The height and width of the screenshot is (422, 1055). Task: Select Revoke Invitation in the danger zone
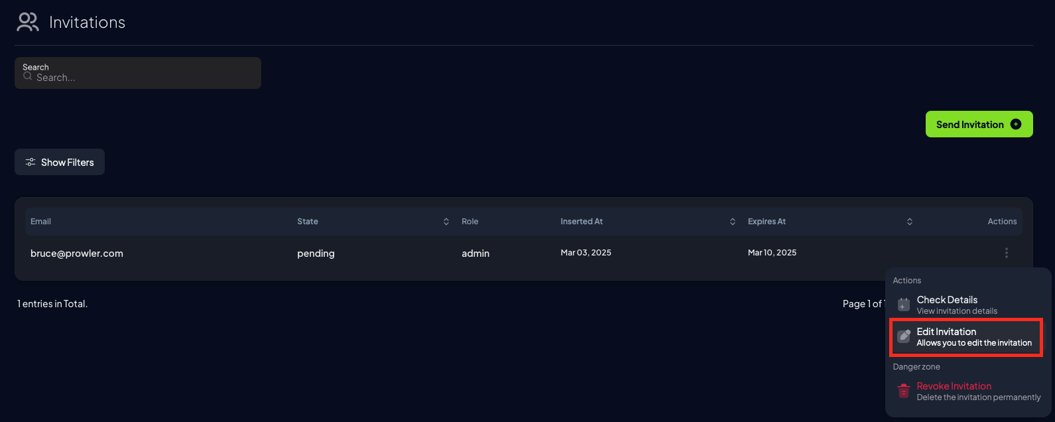point(967,391)
